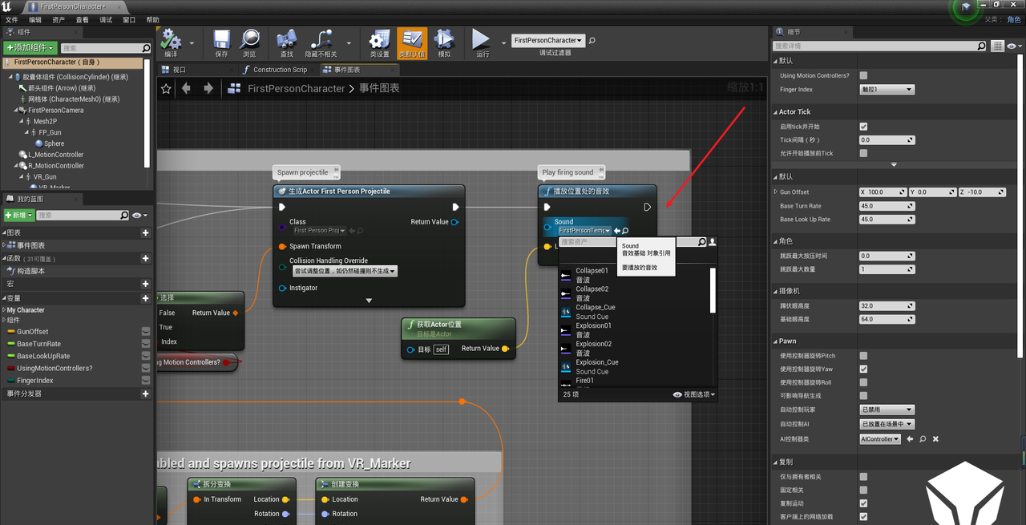The width and height of the screenshot is (1026, 525).
Task: Run the game with the 运行 icon
Action: point(481,38)
